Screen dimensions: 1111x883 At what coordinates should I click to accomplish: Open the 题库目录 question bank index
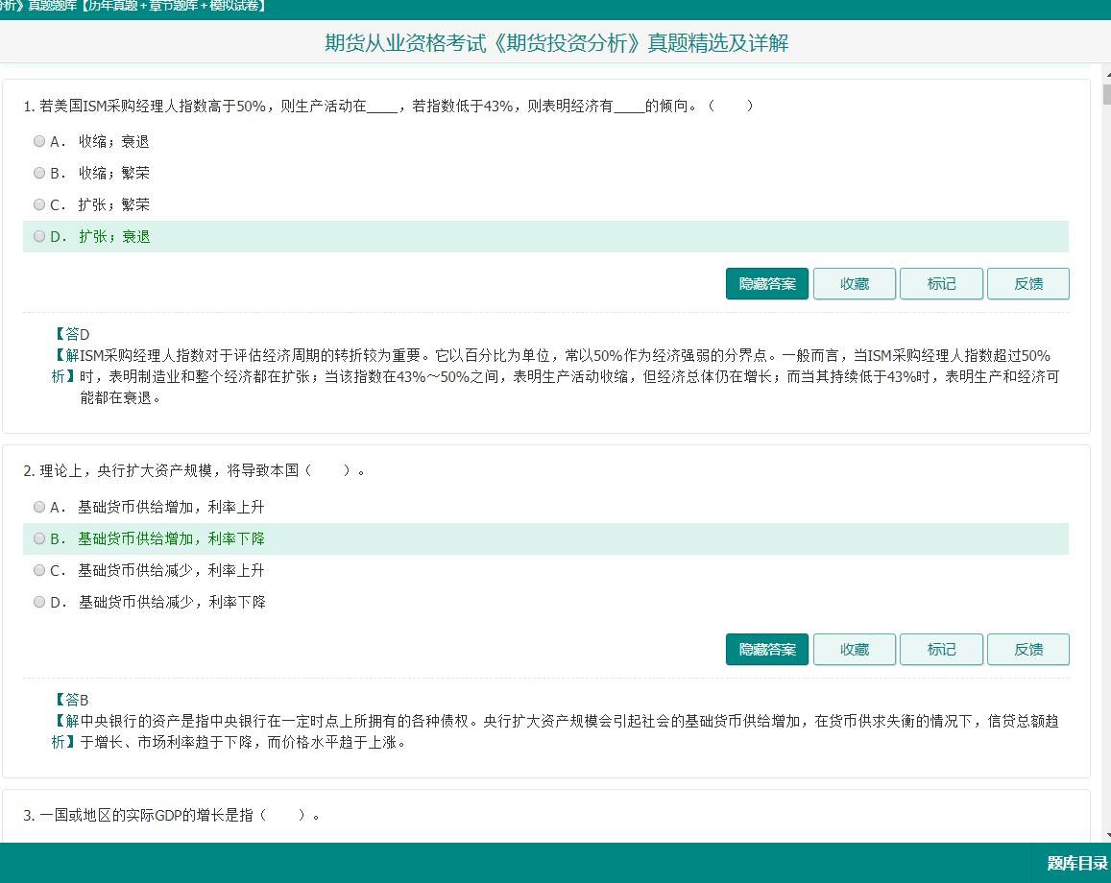(1076, 863)
